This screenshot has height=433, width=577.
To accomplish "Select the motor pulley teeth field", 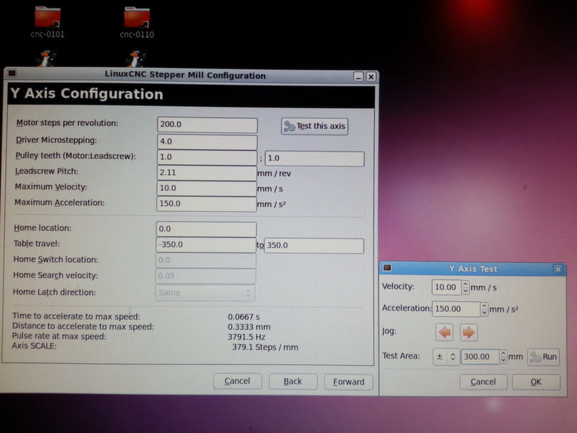I will pos(206,158).
